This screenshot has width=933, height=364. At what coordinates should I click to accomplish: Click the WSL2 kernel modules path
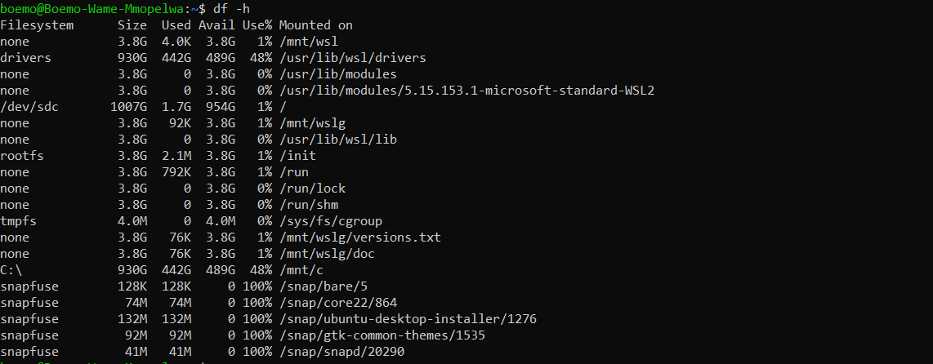click(466, 91)
